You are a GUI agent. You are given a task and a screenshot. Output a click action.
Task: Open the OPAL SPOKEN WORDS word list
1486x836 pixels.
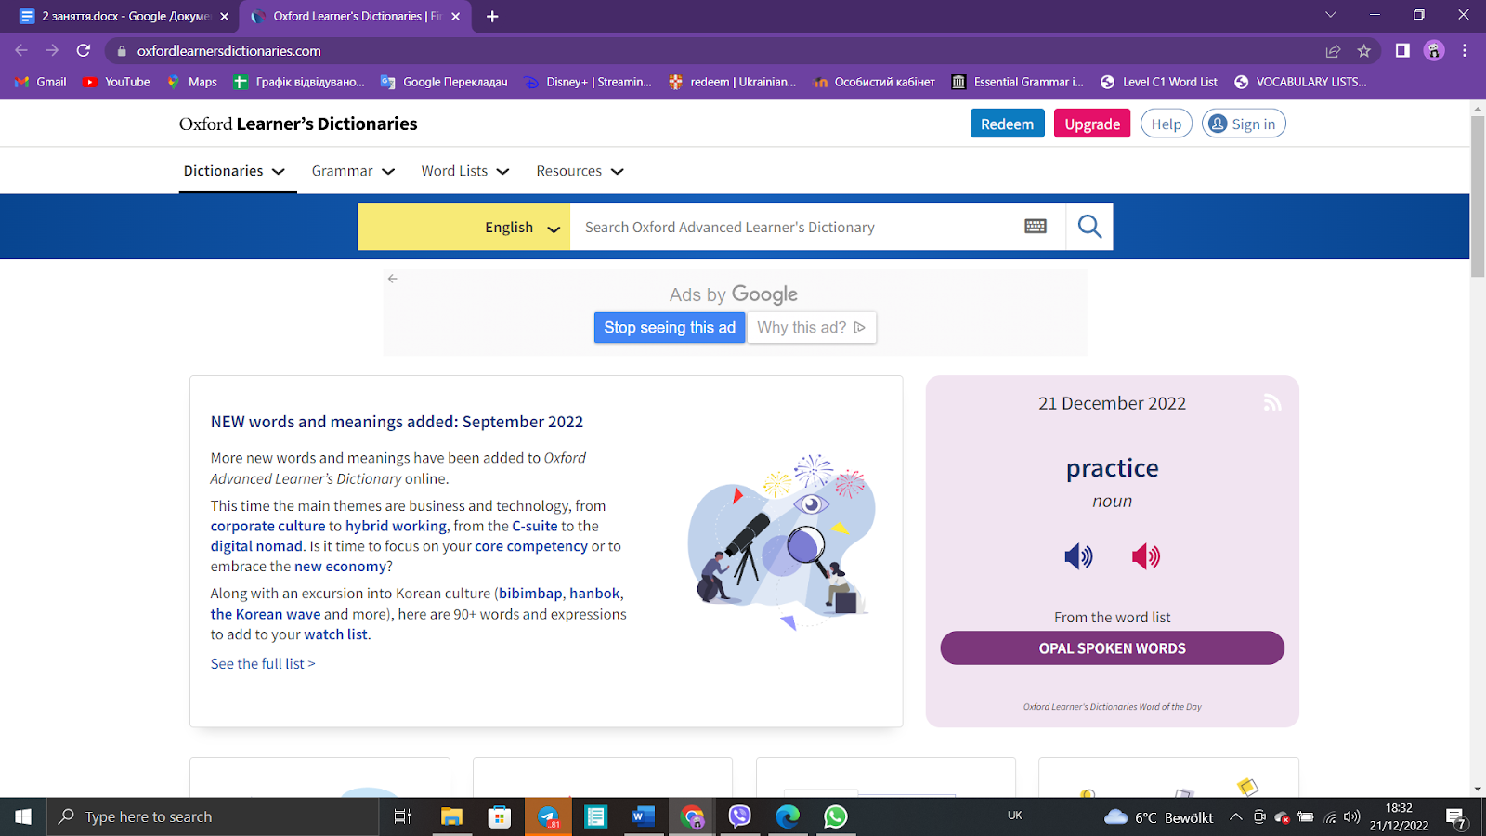point(1113,648)
